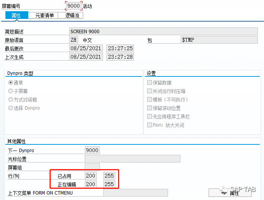Click the 设置 group title
This screenshot has height=200, width=264.
pos(151,73)
